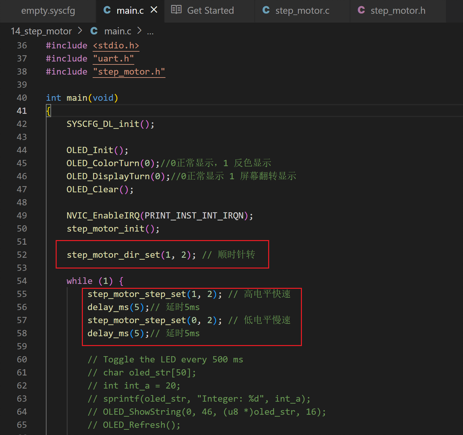463x435 pixels.
Task: Click the C icon on step_motor.c tab
Action: click(266, 10)
